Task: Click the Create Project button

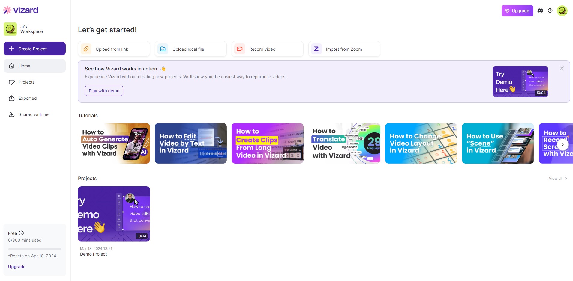Action: pos(34,49)
